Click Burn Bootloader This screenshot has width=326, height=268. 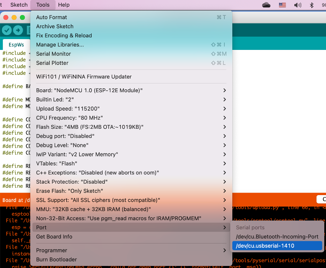56,259
